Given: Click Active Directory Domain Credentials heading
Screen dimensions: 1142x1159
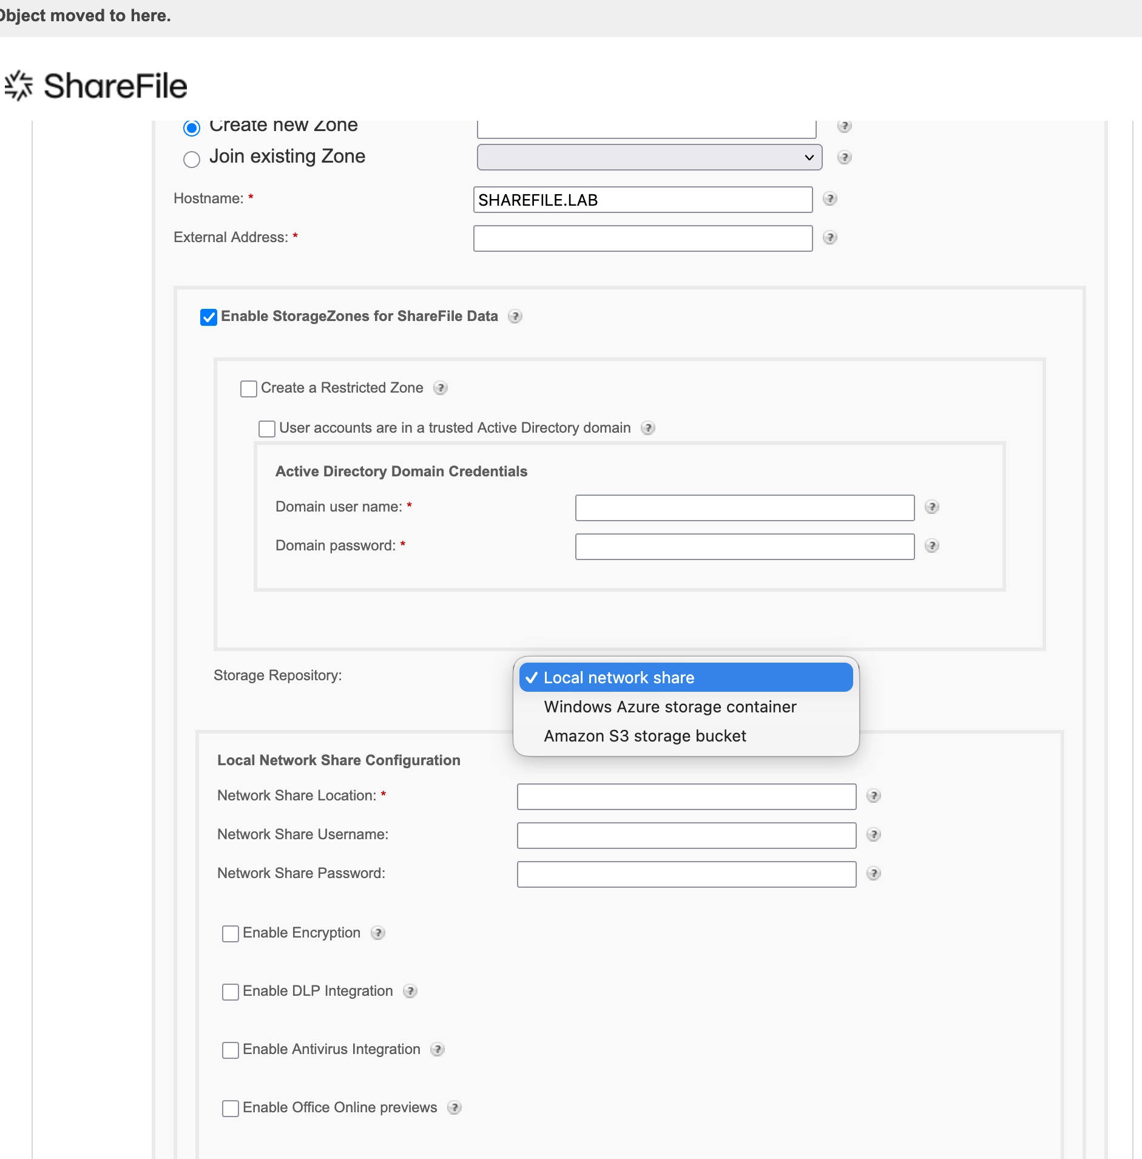Looking at the screenshot, I should pos(401,471).
